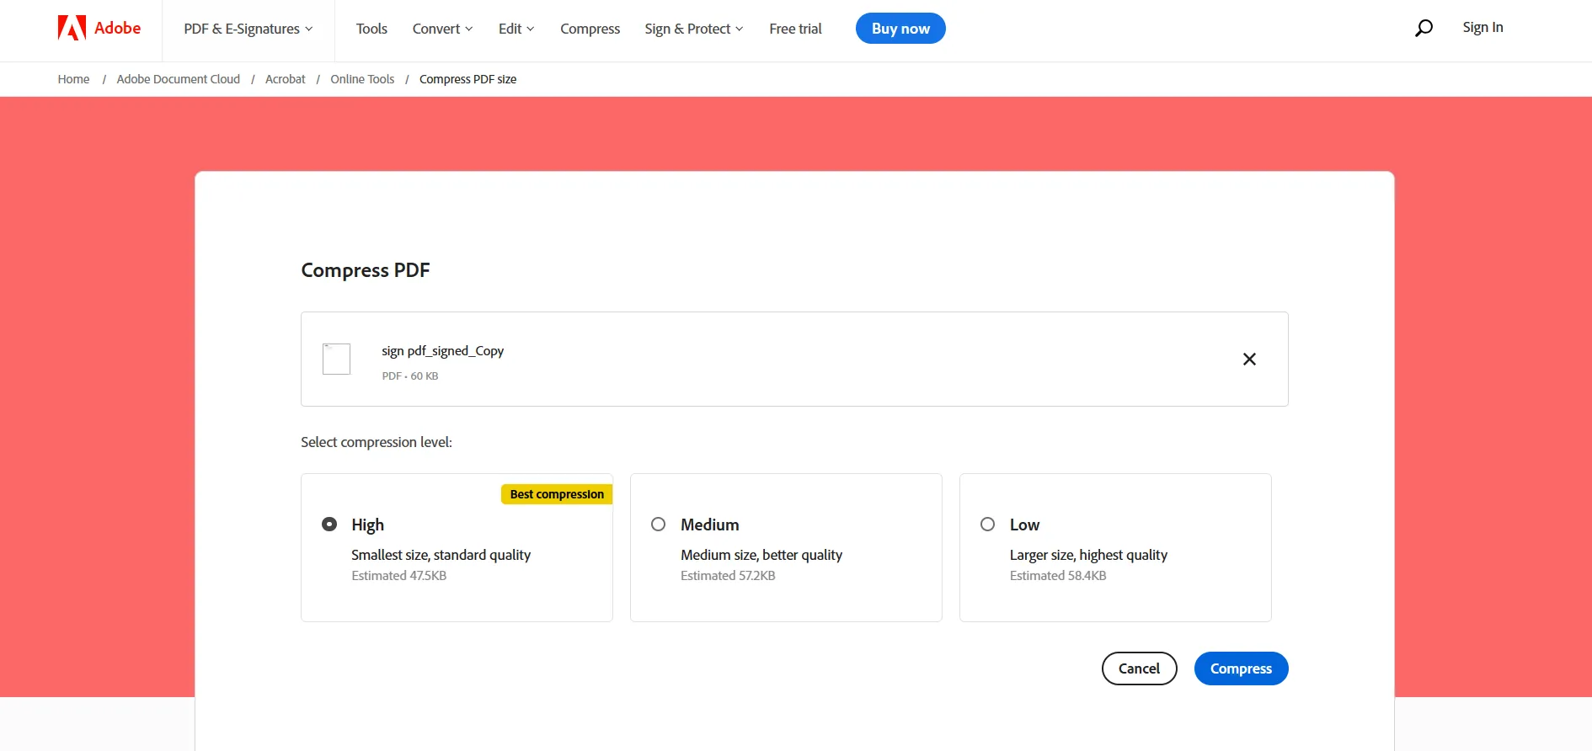Click the 'PDF • 60 KB' file info
Image resolution: width=1592 pixels, height=751 pixels.
click(410, 376)
